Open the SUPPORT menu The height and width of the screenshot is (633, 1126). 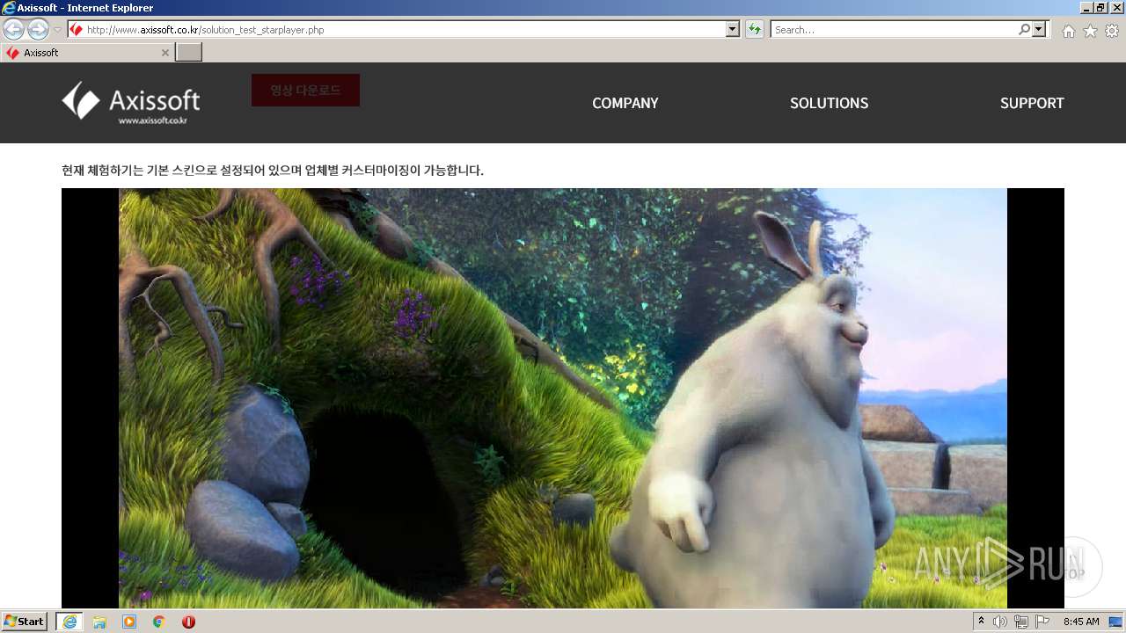(x=1032, y=103)
